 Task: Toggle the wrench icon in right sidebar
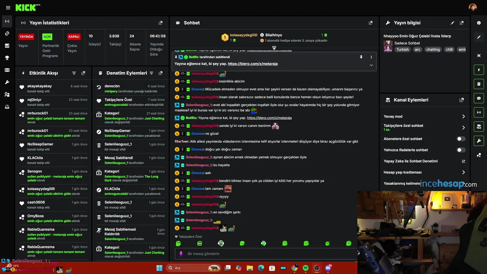coord(479,140)
